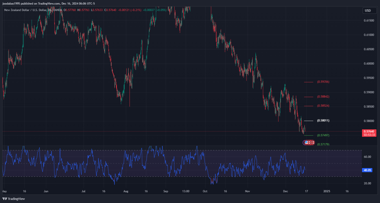Click the close value C0.57640
Viewport: 380px width, 203px height.
pyautogui.click(x=110, y=10)
